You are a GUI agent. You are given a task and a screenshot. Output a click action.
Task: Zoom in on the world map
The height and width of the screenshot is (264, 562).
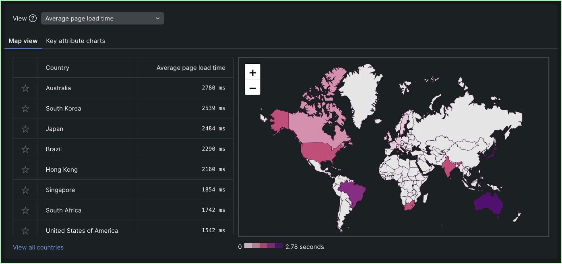point(252,73)
